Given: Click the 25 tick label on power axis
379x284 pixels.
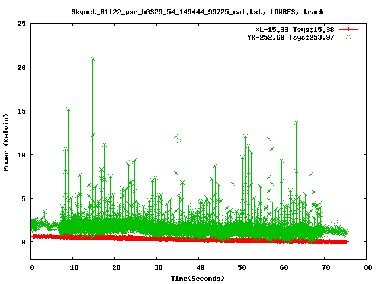Looking at the screenshot, I should (22, 24).
